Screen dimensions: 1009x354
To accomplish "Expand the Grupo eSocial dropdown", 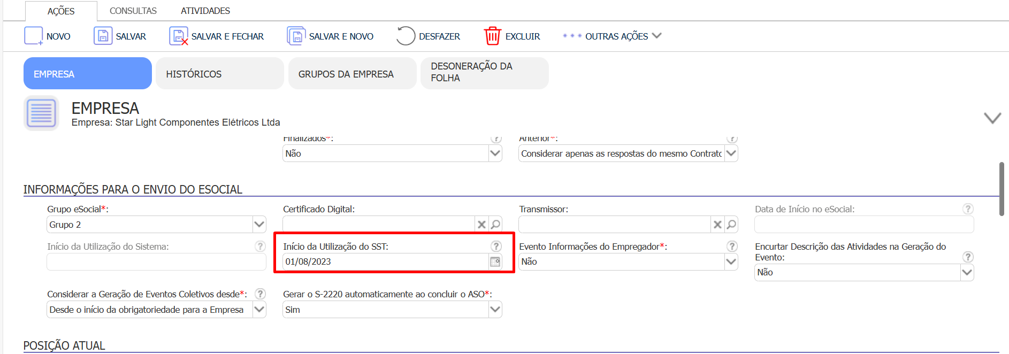I will 259,225.
